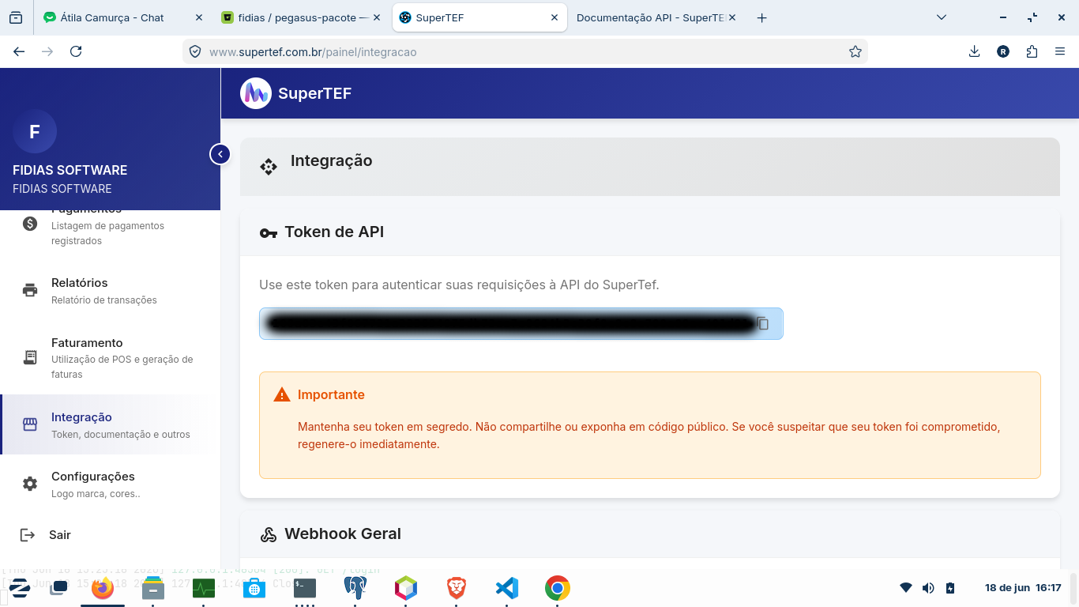1079x607 pixels.
Task: Click the Sair logout icon
Action: 28,535
